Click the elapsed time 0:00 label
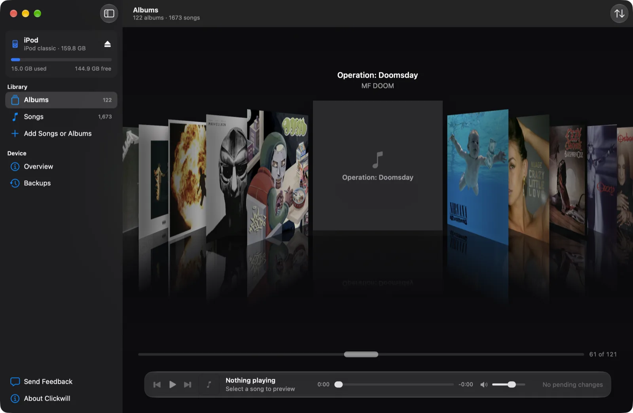The image size is (633, 413). coord(323,385)
